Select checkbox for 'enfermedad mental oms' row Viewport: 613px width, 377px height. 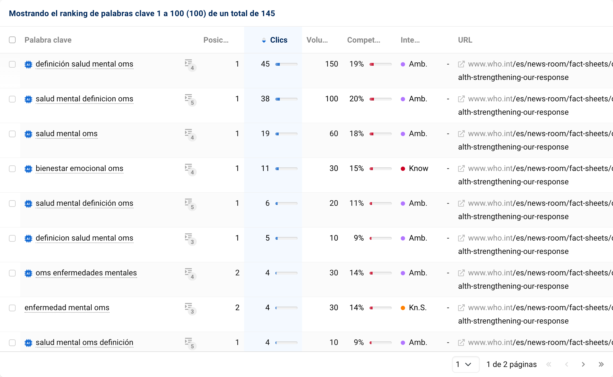12,308
